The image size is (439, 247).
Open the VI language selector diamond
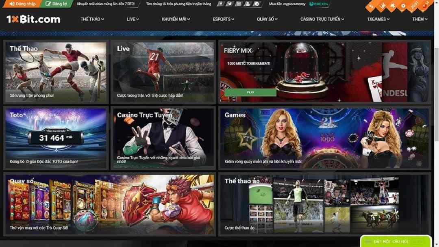pyautogui.click(x=426, y=5)
